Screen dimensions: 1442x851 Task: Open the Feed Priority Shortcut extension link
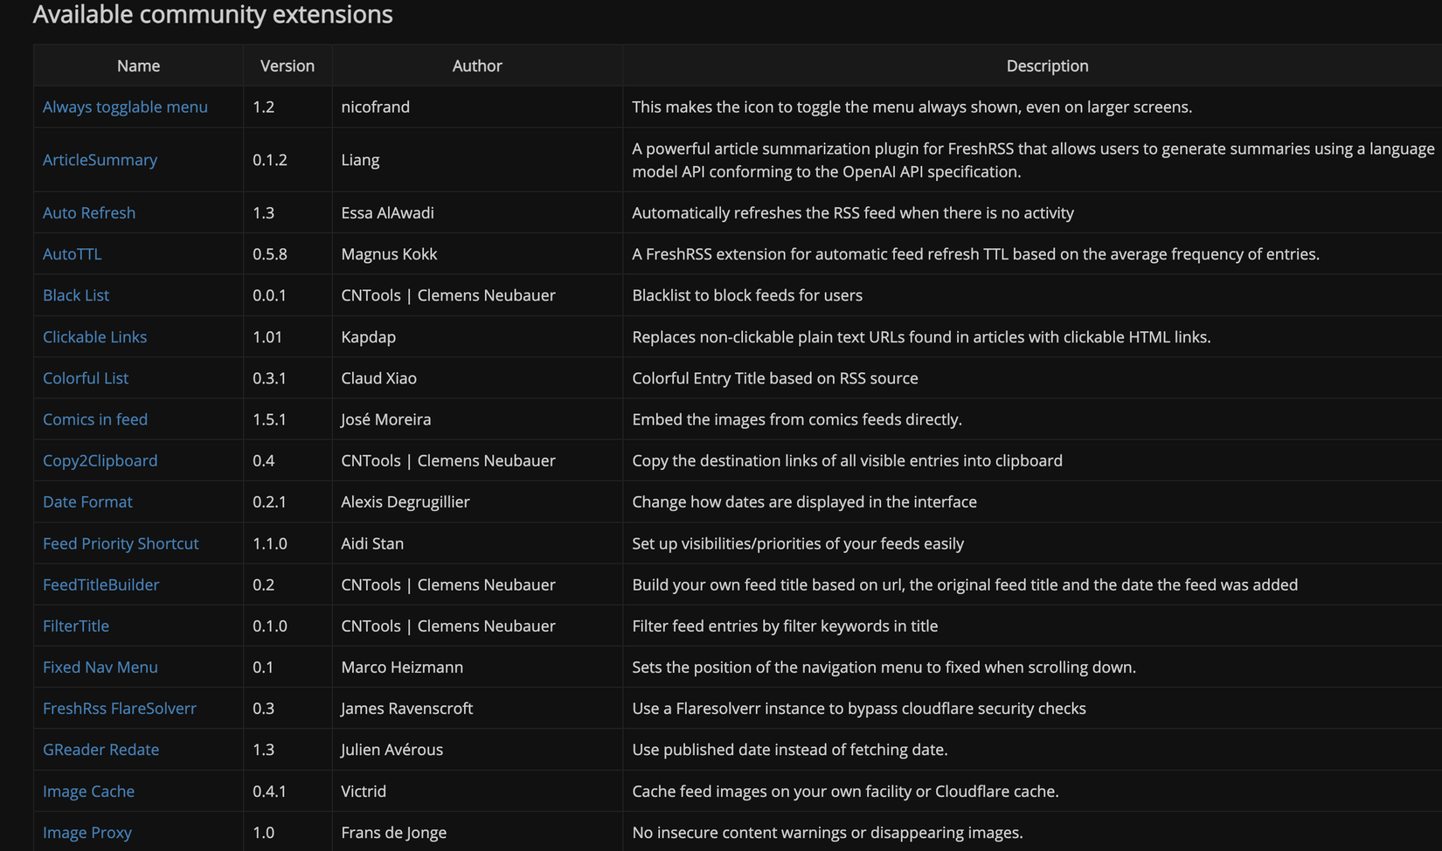[x=121, y=543]
